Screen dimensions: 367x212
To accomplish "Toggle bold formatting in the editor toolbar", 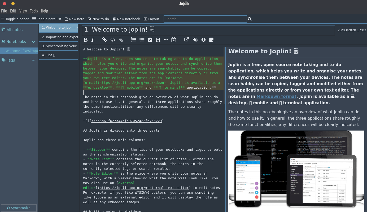I will (86, 40).
